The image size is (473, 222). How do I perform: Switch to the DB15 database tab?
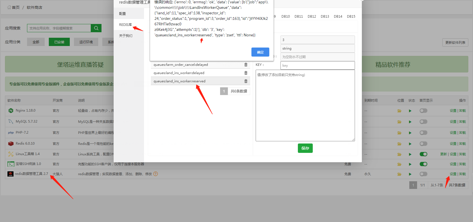coord(351,17)
